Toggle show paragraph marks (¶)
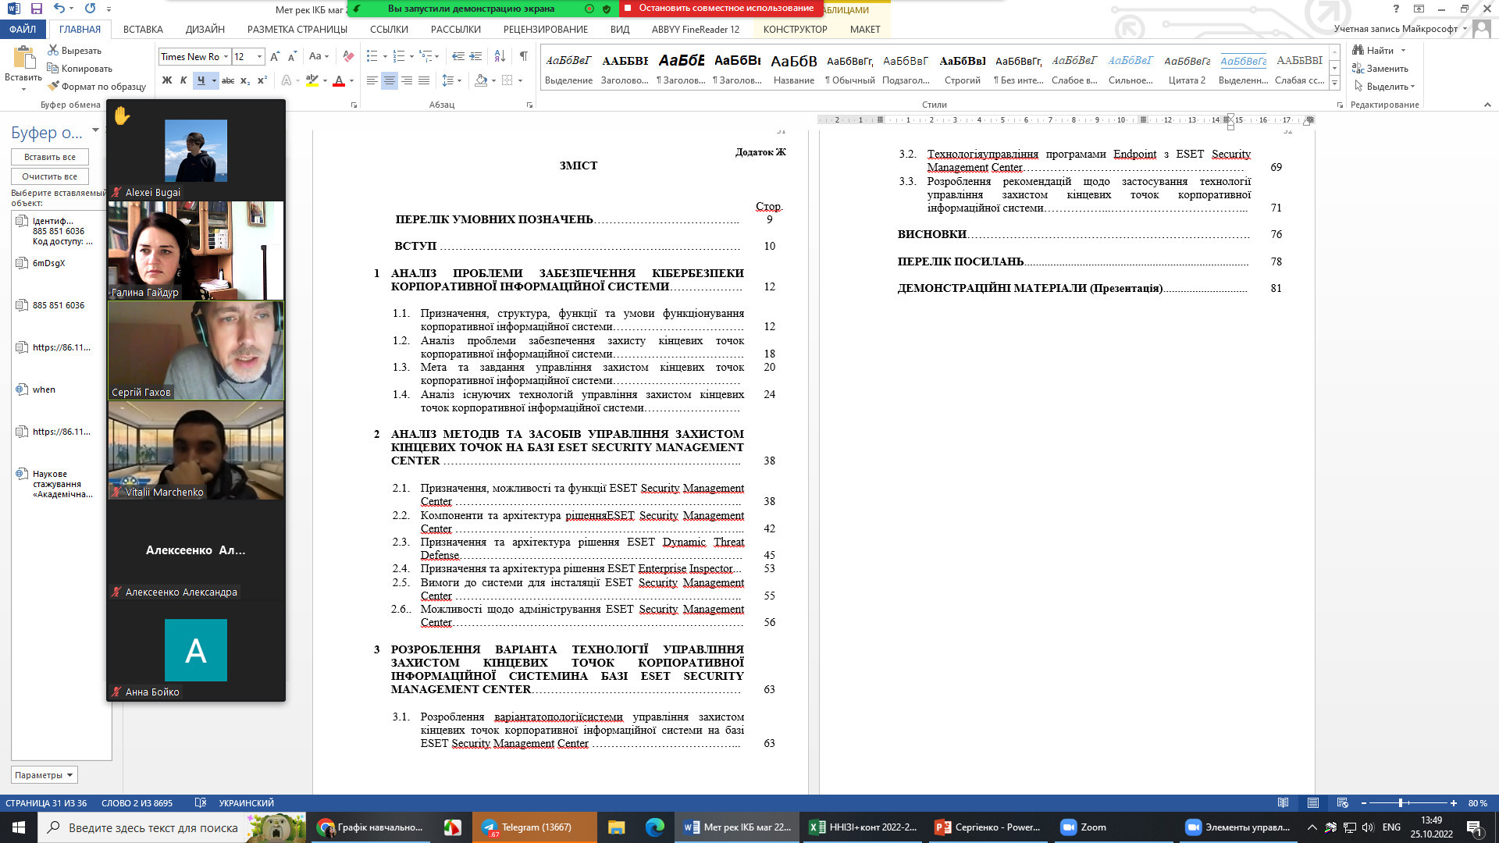The width and height of the screenshot is (1499, 843). coord(523,56)
